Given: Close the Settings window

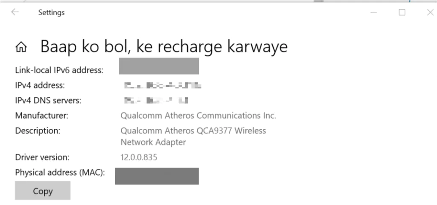Looking at the screenshot, I should pos(430,12).
